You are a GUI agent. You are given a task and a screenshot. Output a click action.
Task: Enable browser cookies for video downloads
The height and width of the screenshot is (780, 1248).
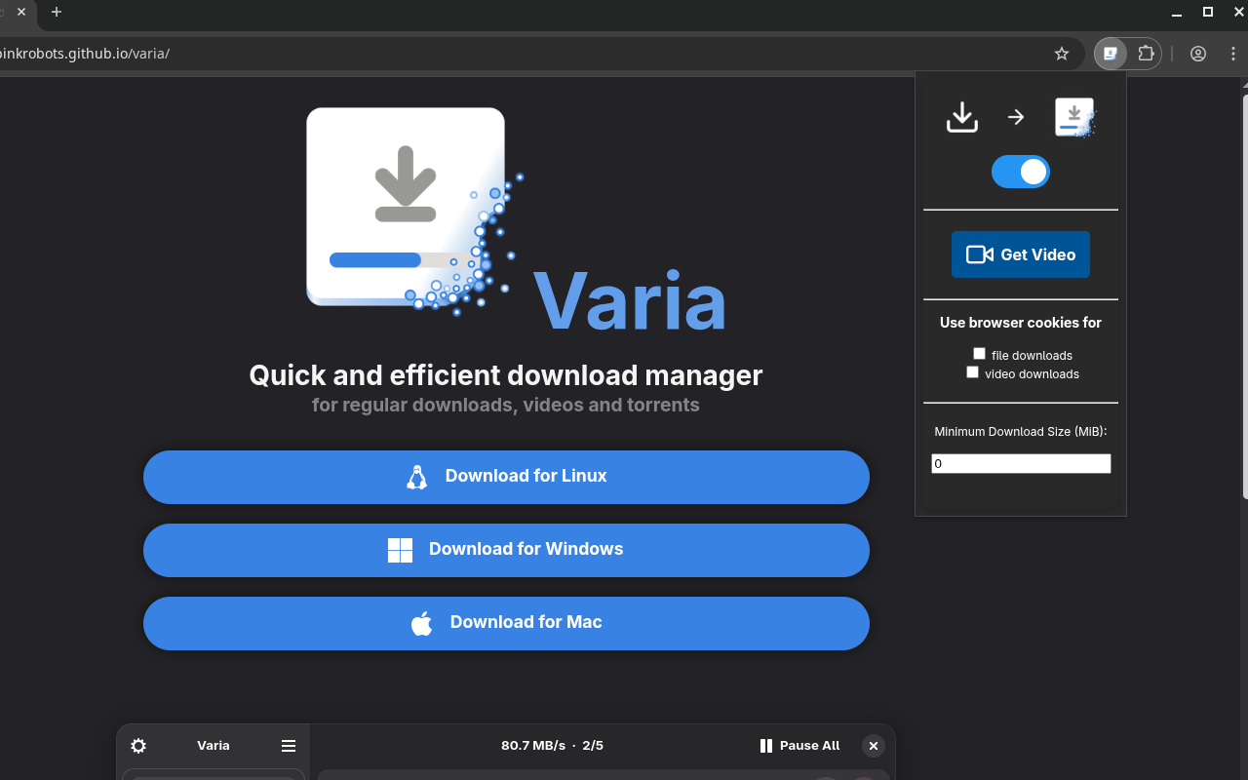tap(972, 372)
